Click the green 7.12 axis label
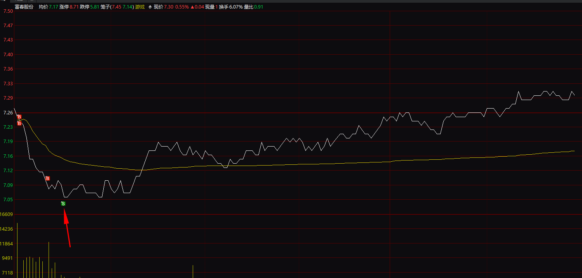 tap(8, 171)
